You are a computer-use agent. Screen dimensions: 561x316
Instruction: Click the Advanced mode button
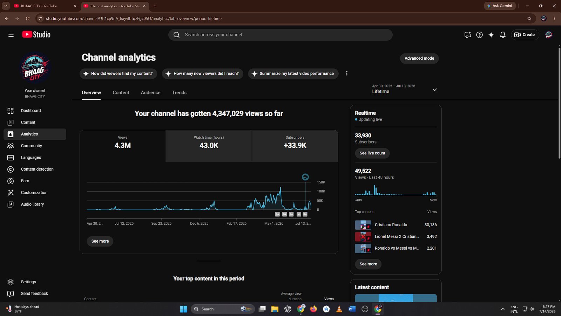click(x=419, y=58)
